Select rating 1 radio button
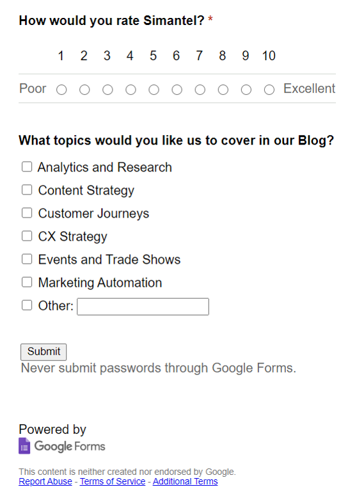The image size is (364, 496). 61,90
